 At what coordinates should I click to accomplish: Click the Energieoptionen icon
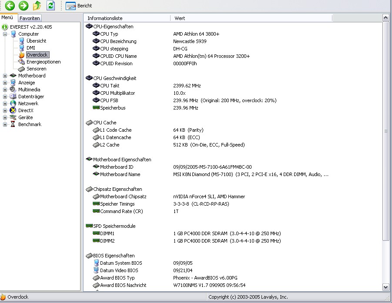(x=21, y=62)
